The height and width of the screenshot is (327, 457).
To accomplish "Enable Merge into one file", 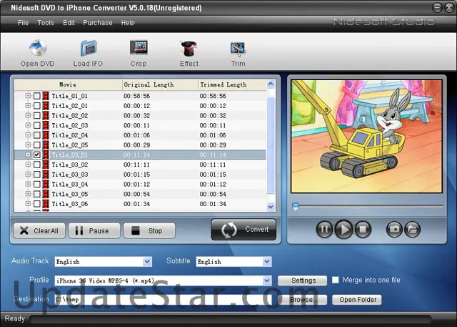I will (x=336, y=280).
